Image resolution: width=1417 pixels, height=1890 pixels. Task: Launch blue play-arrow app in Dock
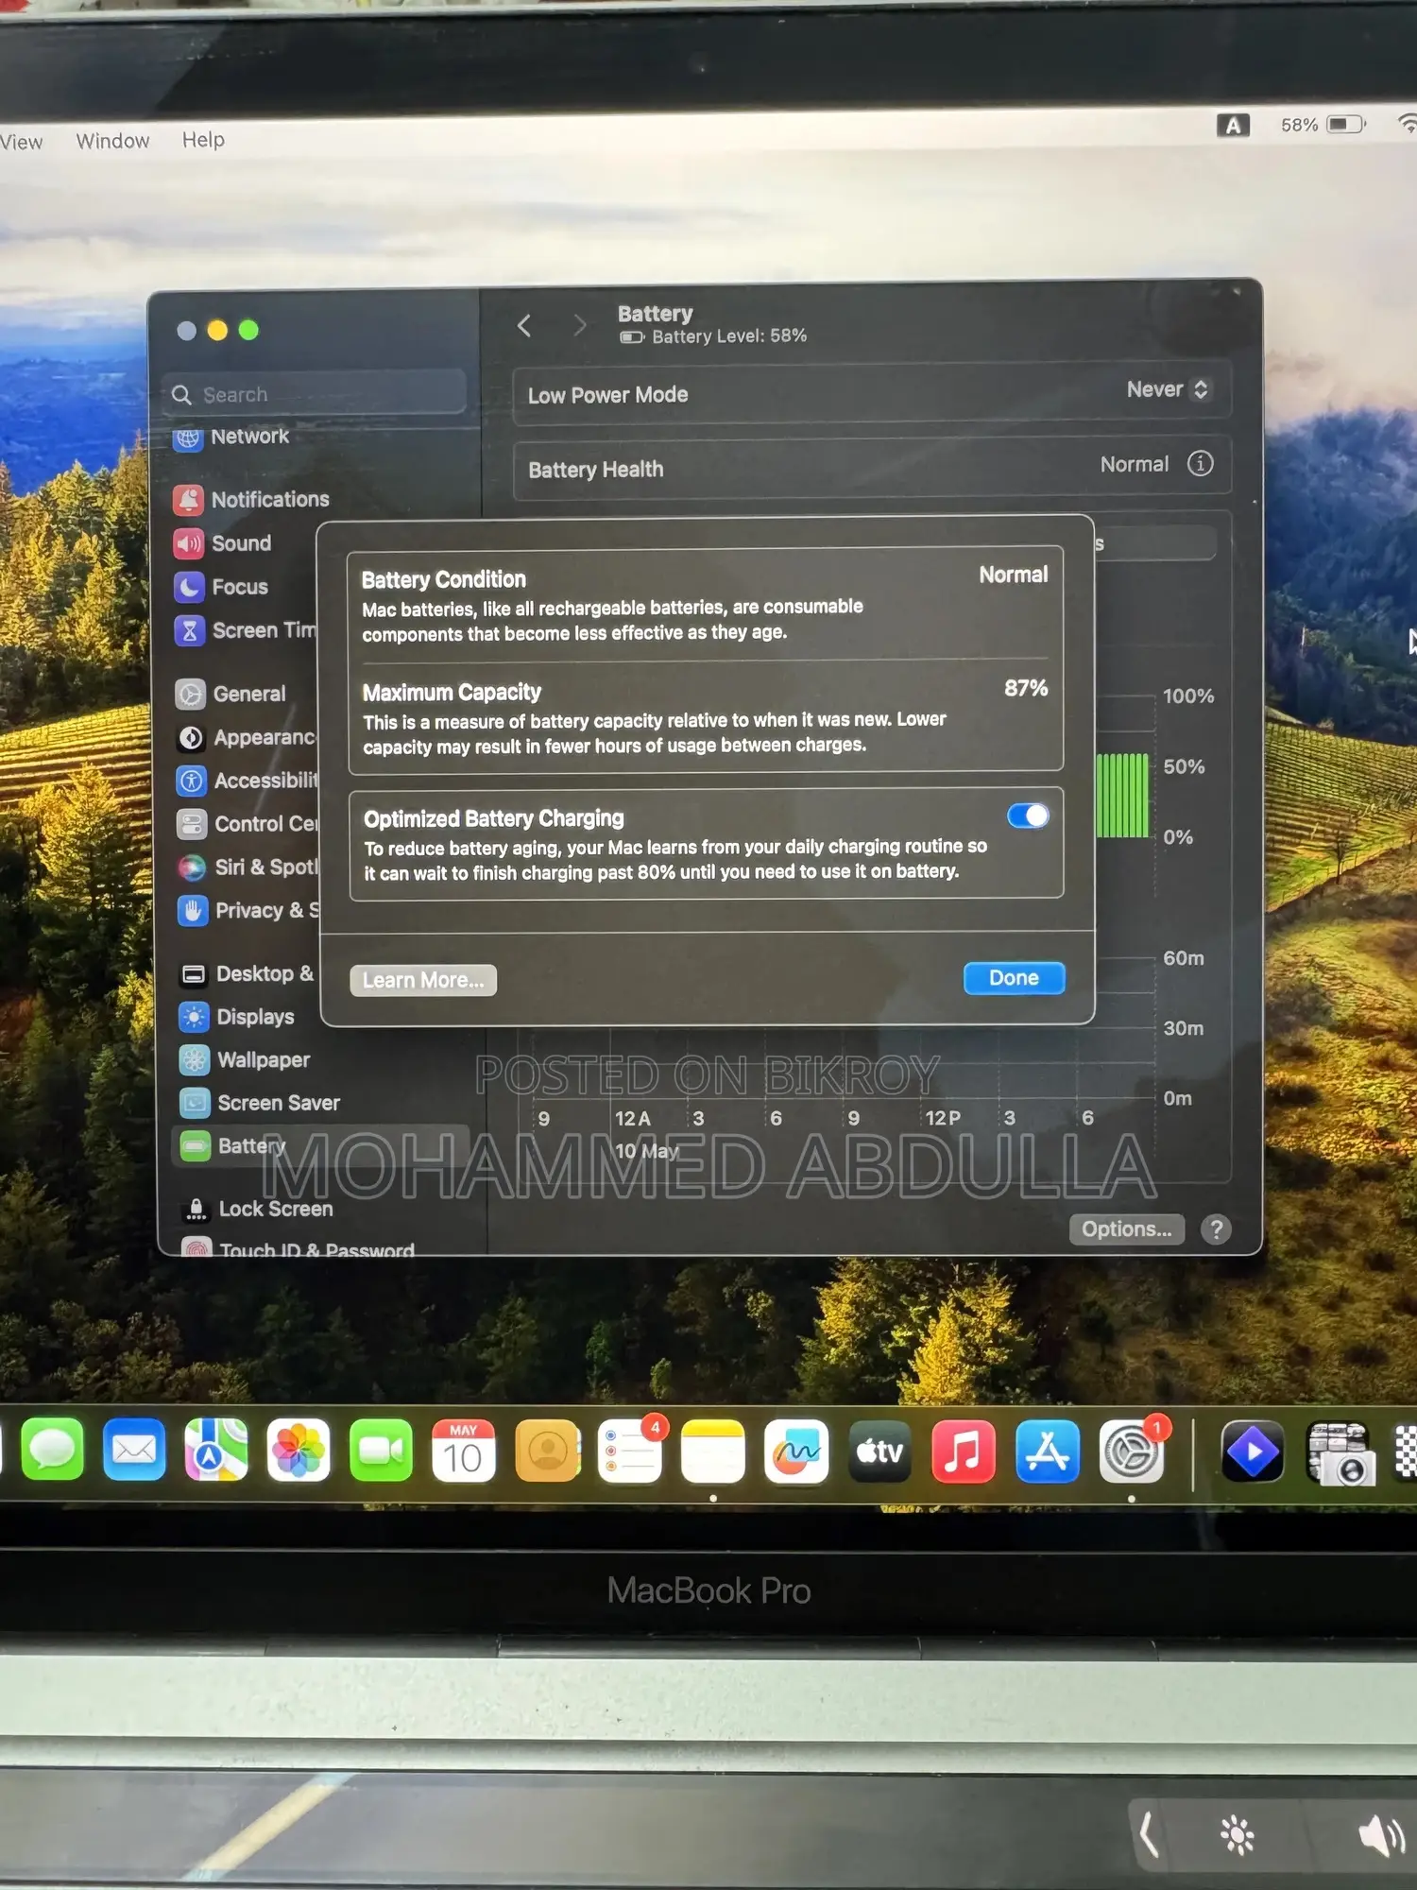pos(1252,1452)
